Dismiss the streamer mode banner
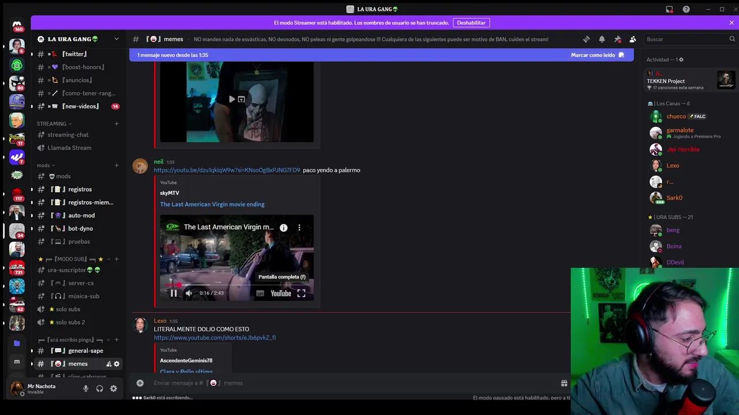This screenshot has height=415, width=739. coord(731,22)
